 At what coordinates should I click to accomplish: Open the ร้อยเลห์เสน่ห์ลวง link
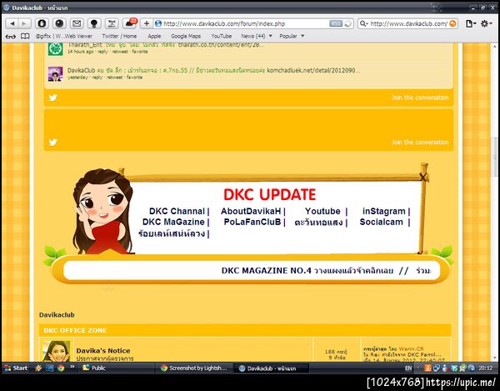[172, 233]
